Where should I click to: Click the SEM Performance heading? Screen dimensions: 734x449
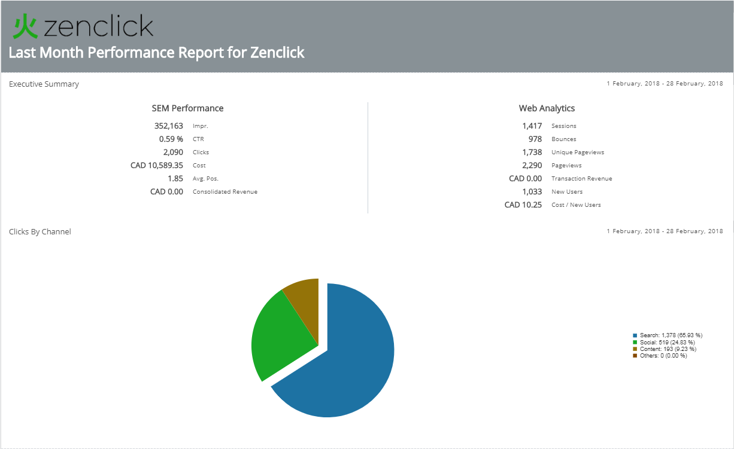click(187, 108)
